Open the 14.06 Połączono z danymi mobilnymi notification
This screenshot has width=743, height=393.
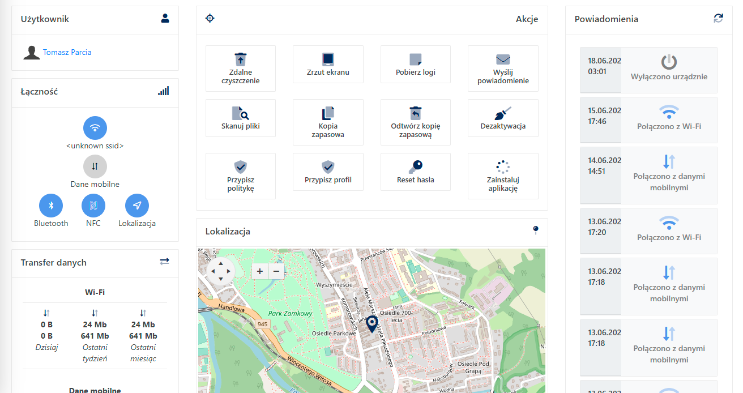[x=648, y=176]
